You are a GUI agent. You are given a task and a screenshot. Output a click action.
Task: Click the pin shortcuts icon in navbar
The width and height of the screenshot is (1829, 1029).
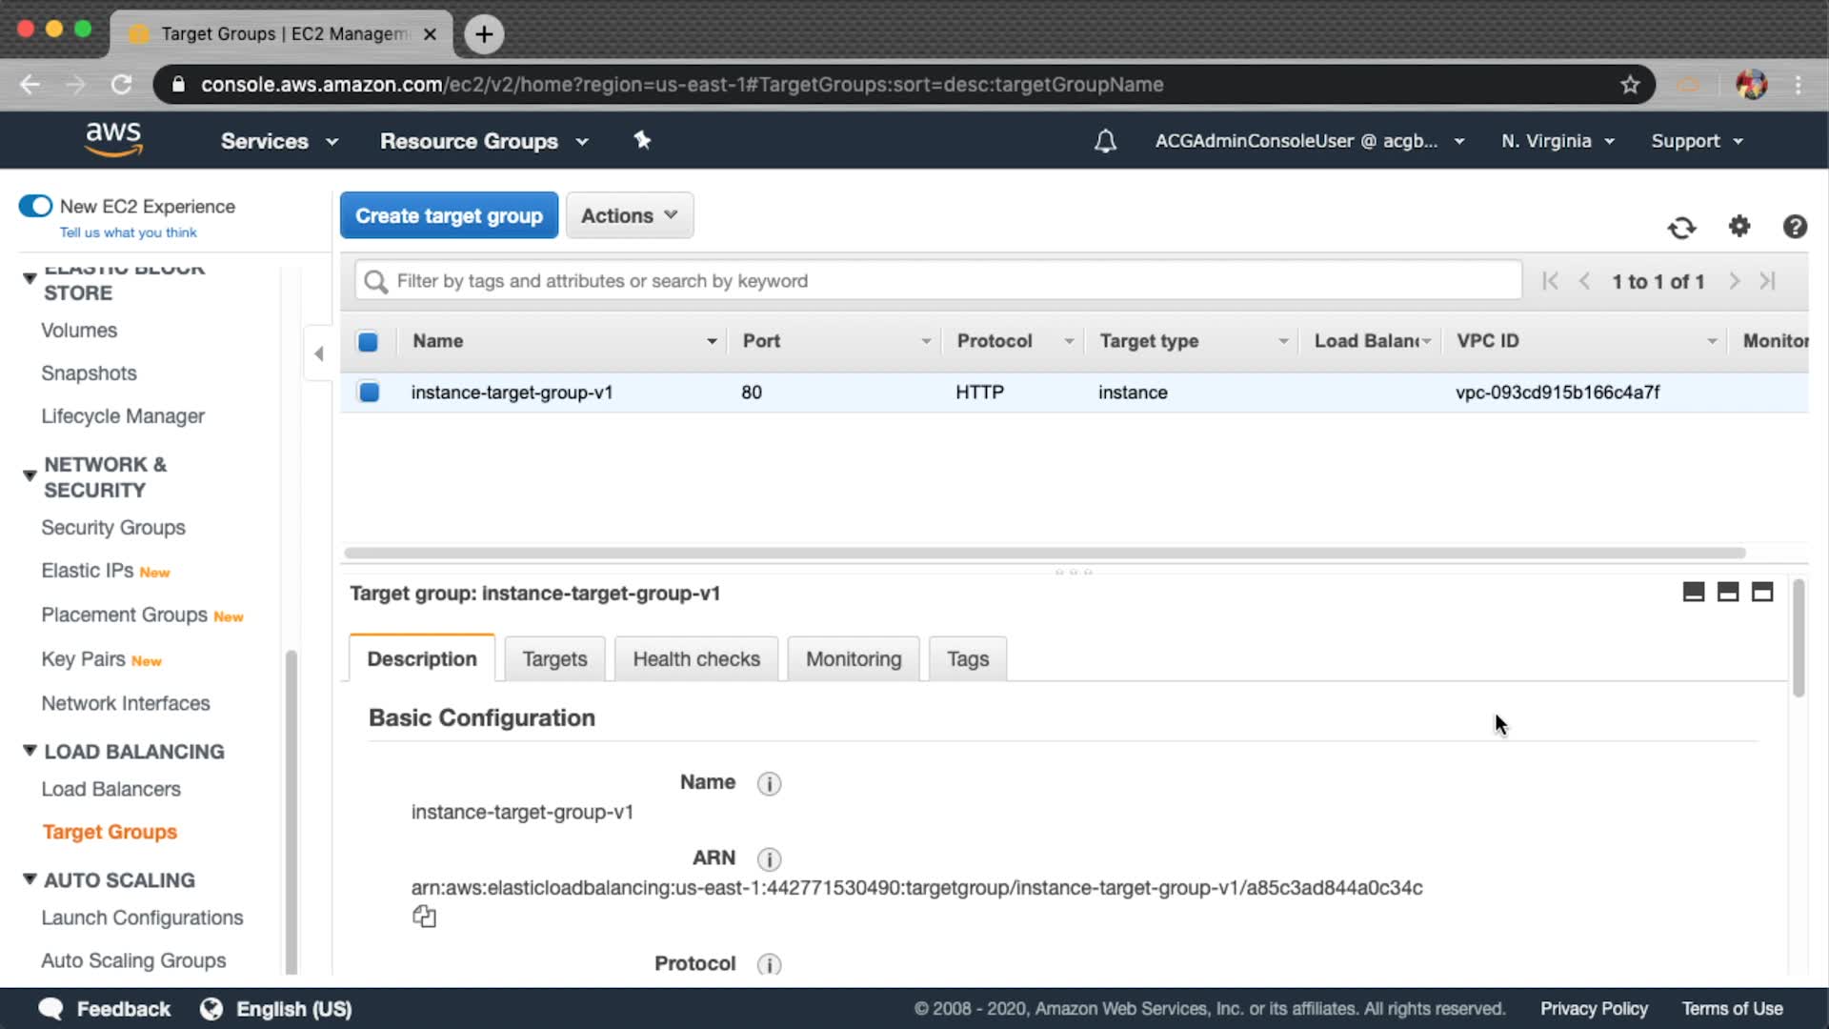(642, 140)
